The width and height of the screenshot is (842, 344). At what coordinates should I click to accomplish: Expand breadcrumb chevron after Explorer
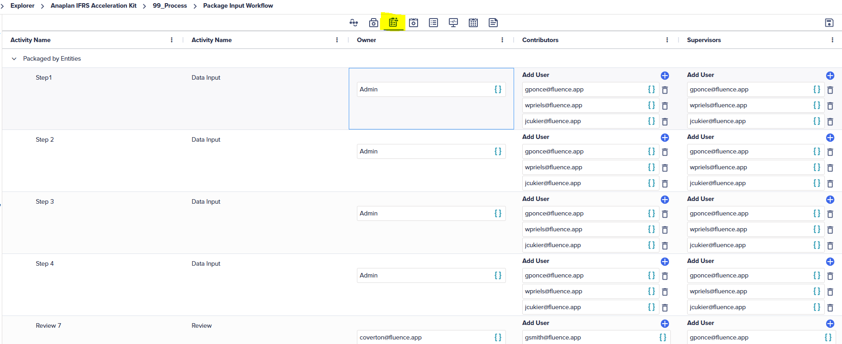point(43,6)
